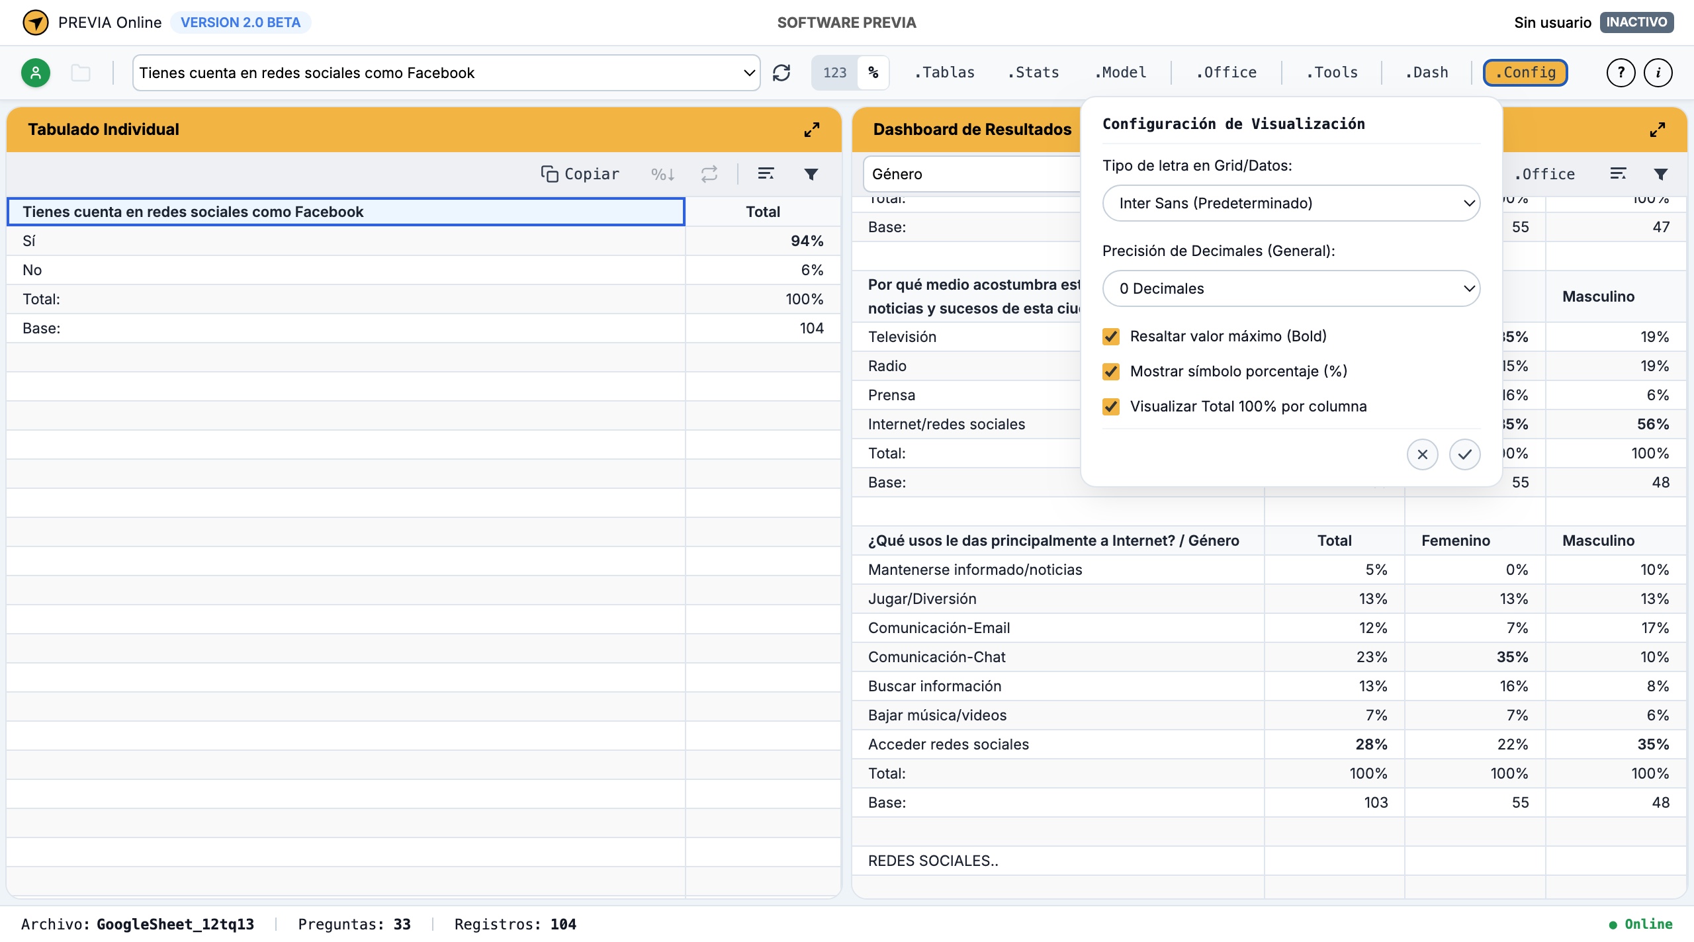Click the swap/transpose arrows icon in Tabulado
Viewport: 1694px width, 942px height.
(709, 174)
